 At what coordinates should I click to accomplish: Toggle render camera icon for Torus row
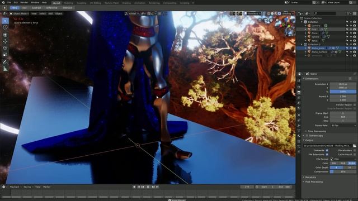click(x=355, y=41)
